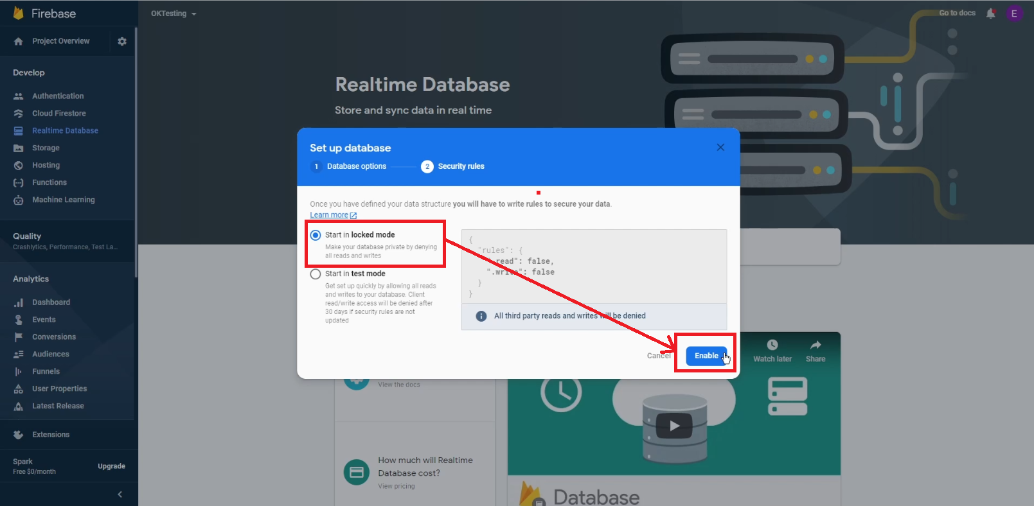Expand the Quality section in sidebar
The height and width of the screenshot is (506, 1034).
pyautogui.click(x=27, y=236)
